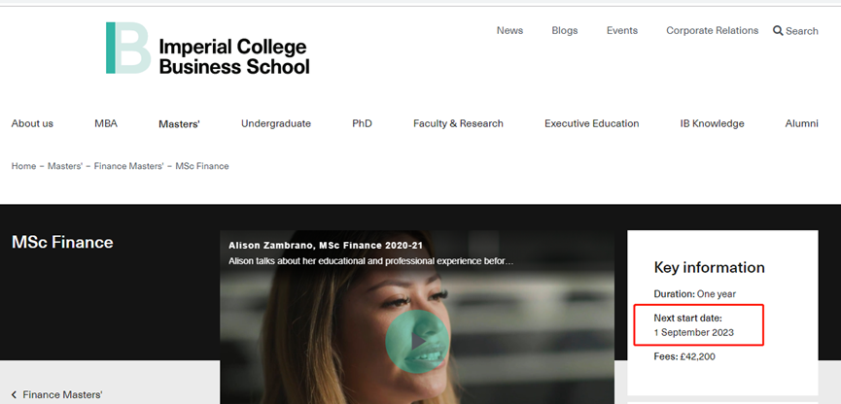Click the back chevron beside Finance Masters'

point(14,395)
